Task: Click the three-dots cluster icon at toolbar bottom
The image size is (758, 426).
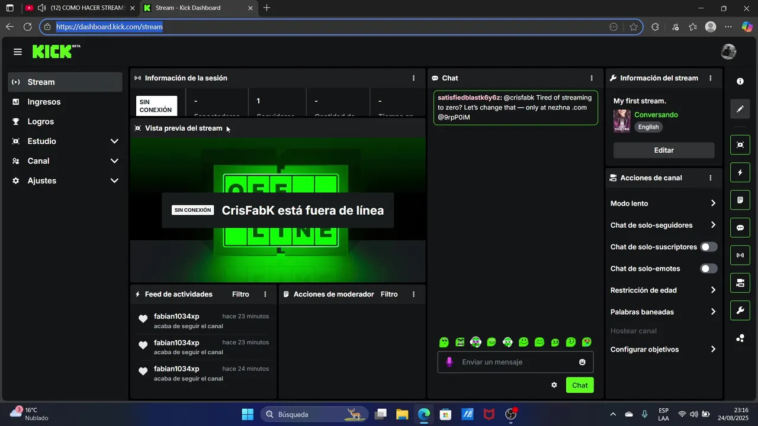Action: tap(740, 338)
